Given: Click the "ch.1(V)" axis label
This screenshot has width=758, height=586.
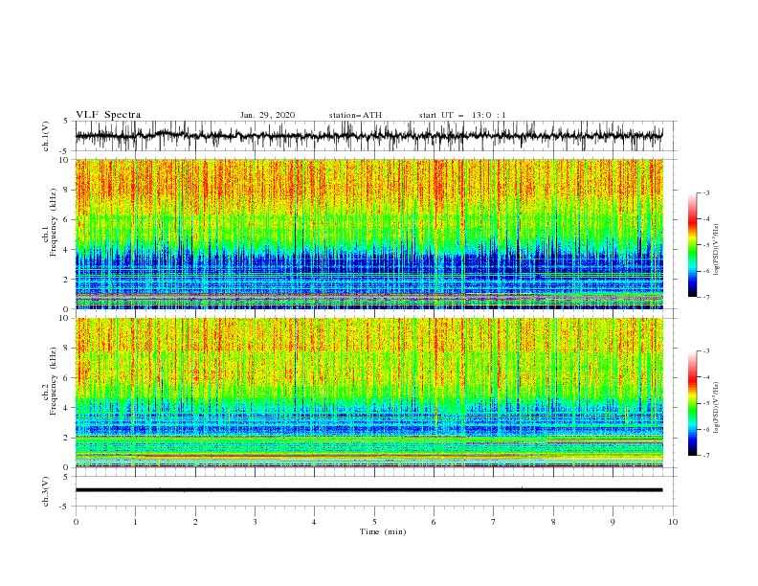Looking at the screenshot, I should click(x=46, y=136).
